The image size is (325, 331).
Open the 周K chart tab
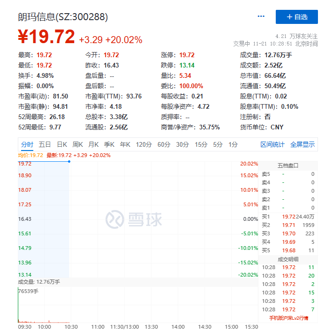coord(77,144)
